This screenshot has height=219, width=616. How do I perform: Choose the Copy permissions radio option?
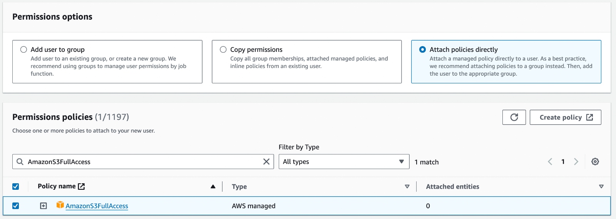coord(223,50)
